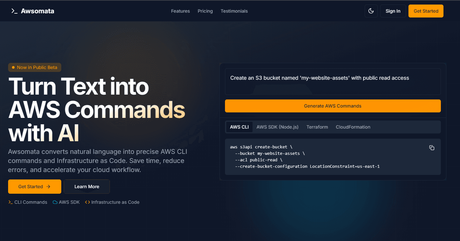Click the header Get Started button

(426, 11)
